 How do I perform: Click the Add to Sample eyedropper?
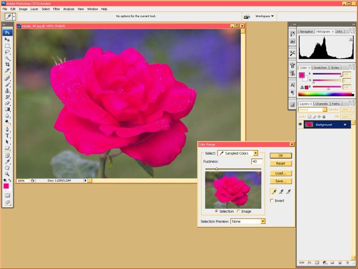pyautogui.click(x=281, y=191)
